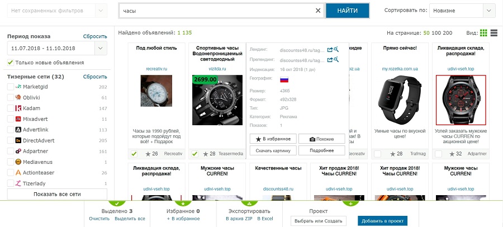
Task: Click 'Выбрать или Создать' project button
Action: pyautogui.click(x=319, y=221)
